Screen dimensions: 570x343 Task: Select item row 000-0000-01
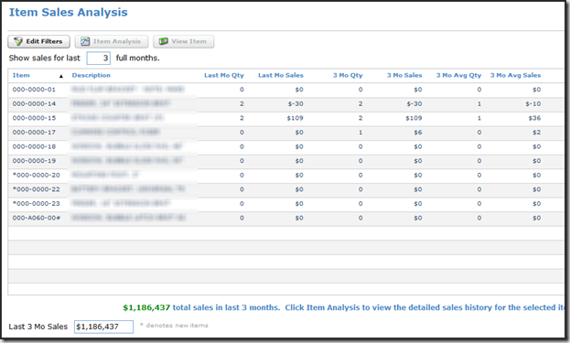286,90
